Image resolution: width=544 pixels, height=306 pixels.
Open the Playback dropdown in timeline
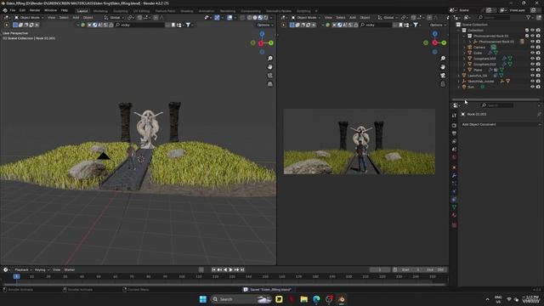(23, 269)
